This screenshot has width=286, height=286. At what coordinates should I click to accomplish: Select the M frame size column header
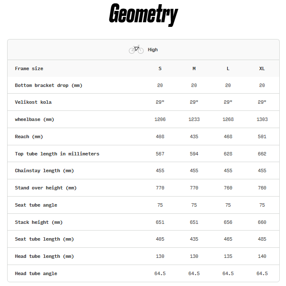(194, 68)
